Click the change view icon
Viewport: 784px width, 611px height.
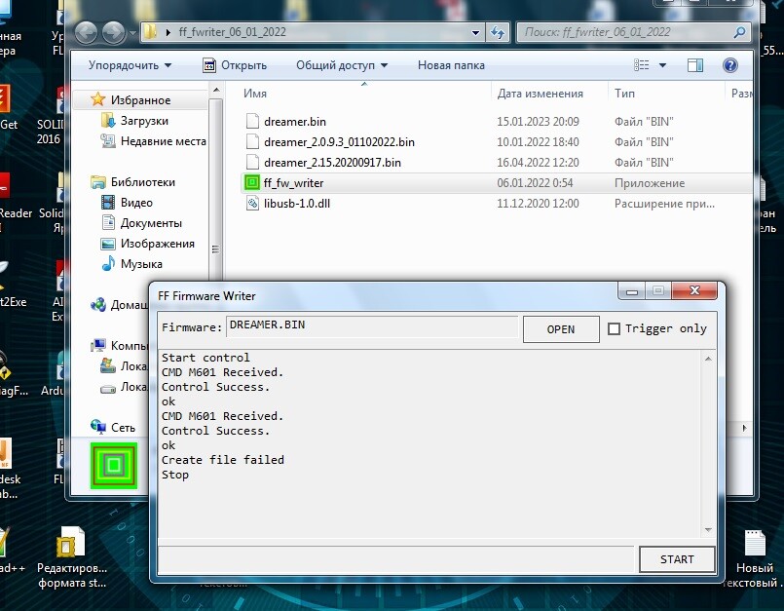[642, 65]
